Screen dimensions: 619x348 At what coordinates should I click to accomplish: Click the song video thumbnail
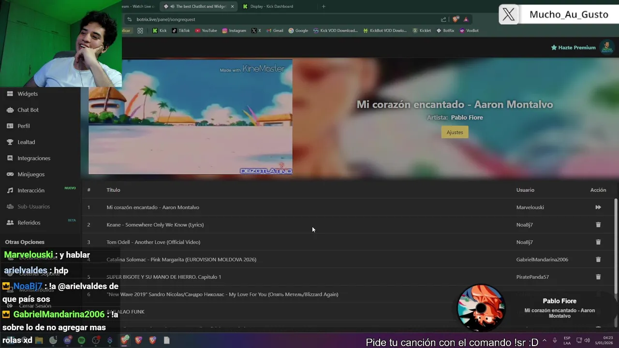(x=190, y=117)
